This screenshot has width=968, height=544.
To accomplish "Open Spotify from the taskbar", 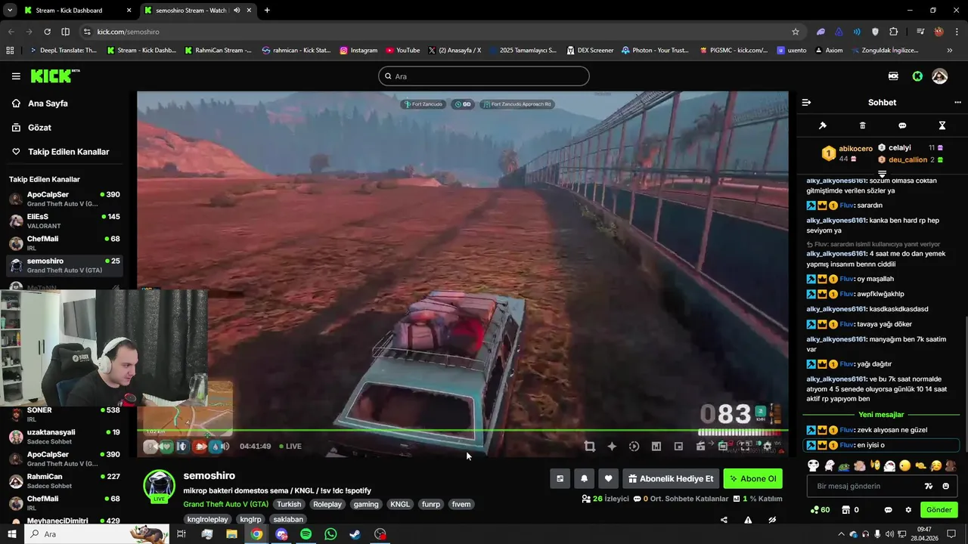I will tap(306, 534).
